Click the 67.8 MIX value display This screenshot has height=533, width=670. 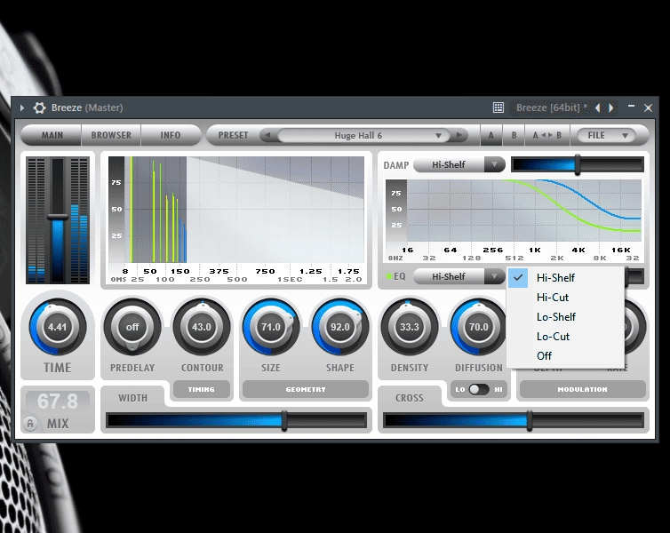(58, 401)
